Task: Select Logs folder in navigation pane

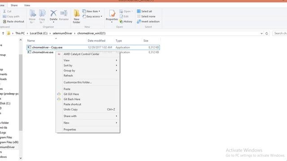Action: point(3,132)
